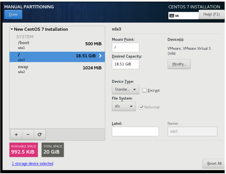Click the CENTOS 7 INSTALLATION title
The image size is (226, 174).
pyautogui.click(x=194, y=7)
